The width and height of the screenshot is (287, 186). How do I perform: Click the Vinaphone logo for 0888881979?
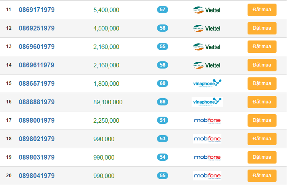207,102
